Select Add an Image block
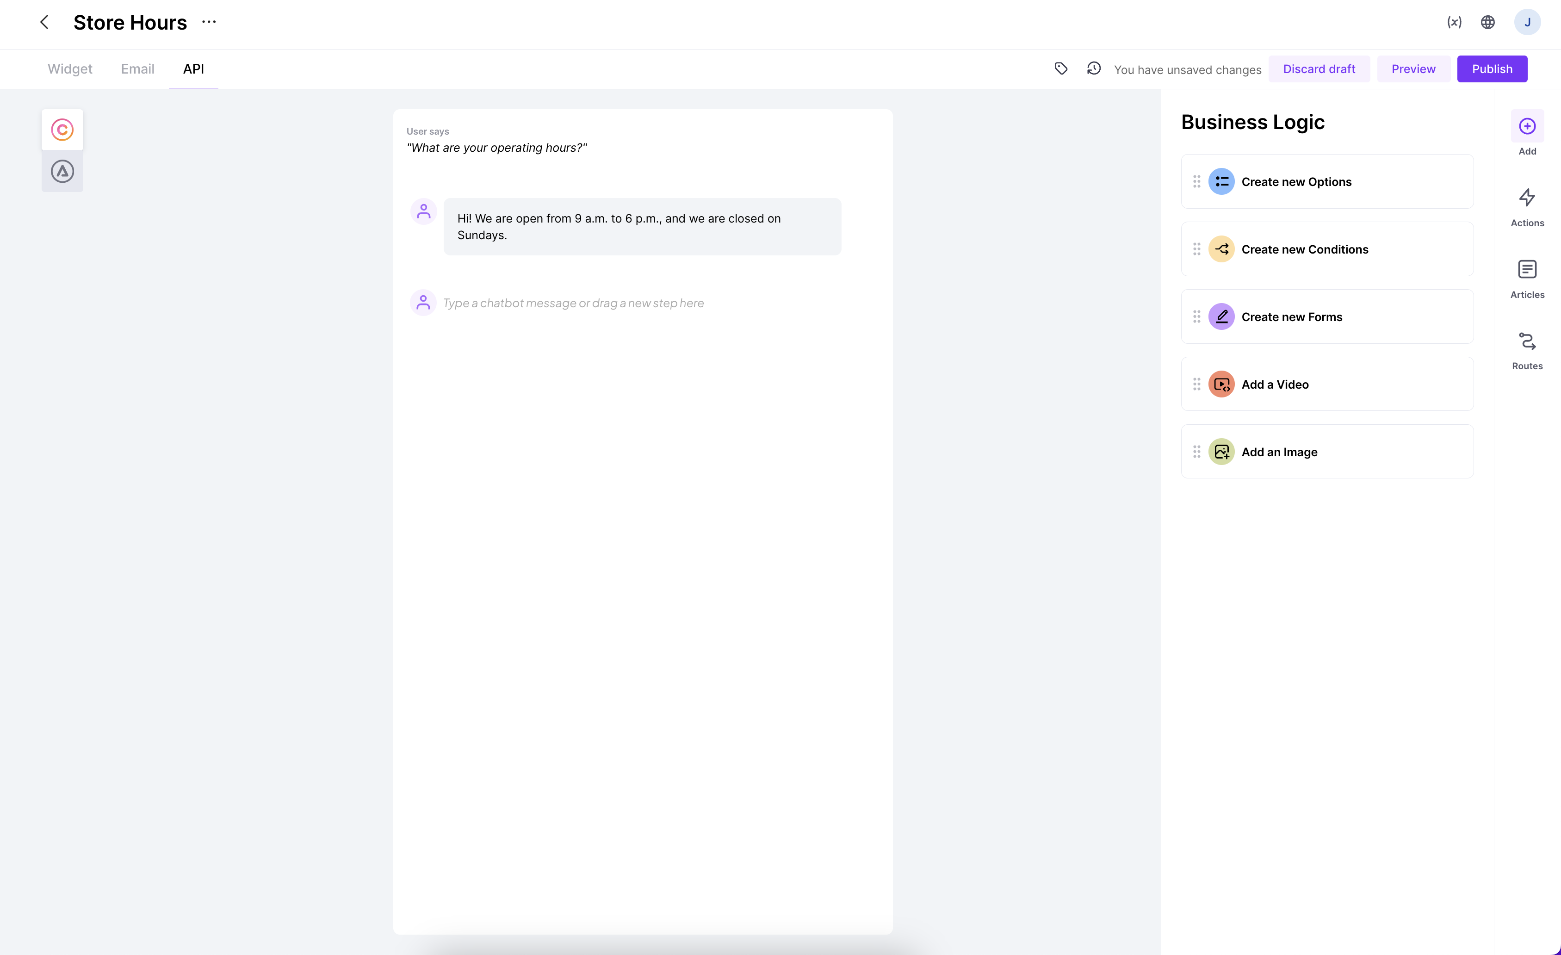The height and width of the screenshot is (955, 1561). pos(1326,452)
